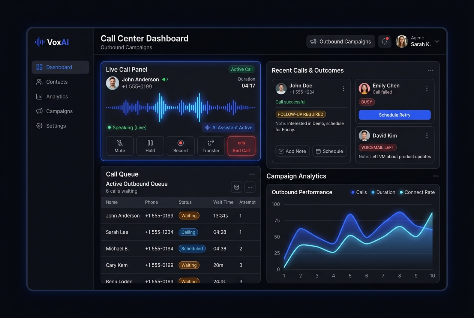
Task: Click the 04:39 wait time cell
Action: pos(220,249)
